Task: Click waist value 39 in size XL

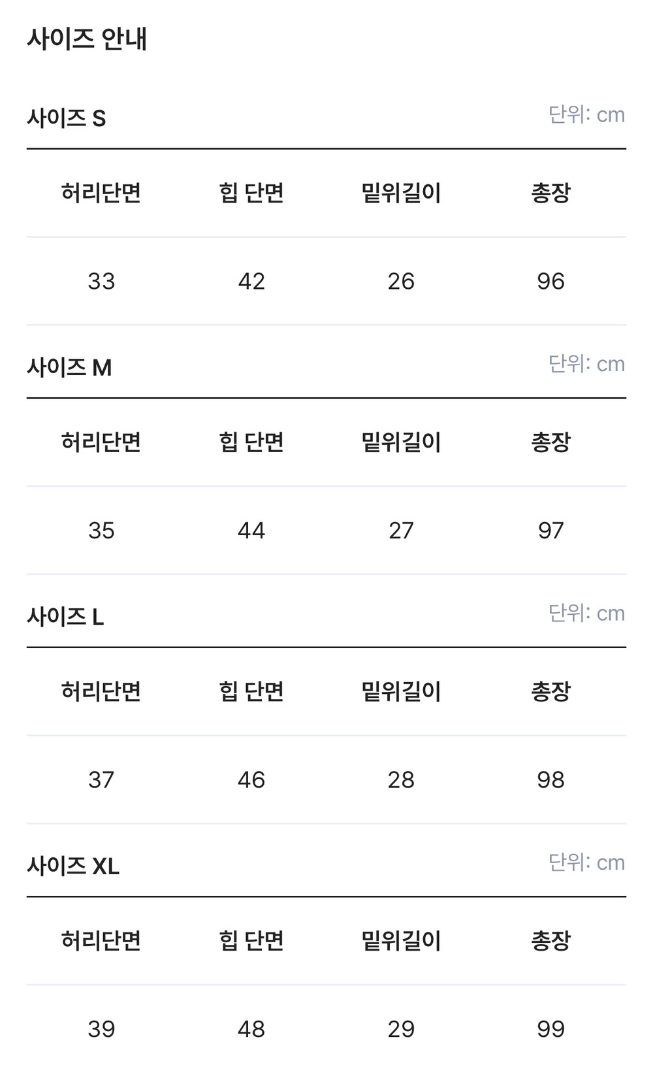Action: click(101, 1029)
